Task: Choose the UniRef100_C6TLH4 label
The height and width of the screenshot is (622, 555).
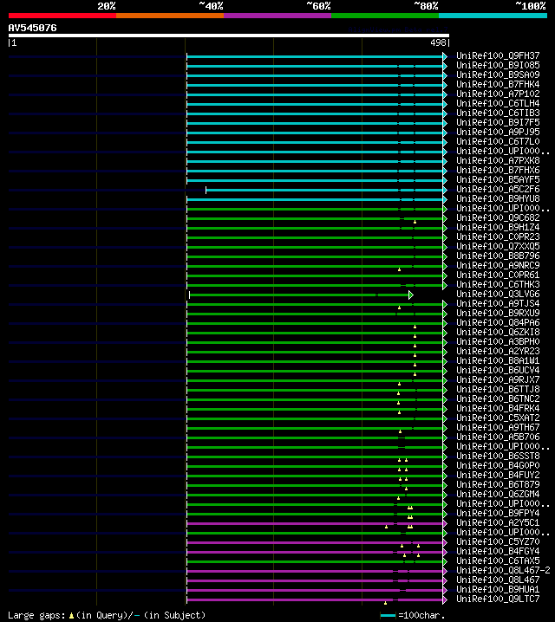Action: pos(498,103)
